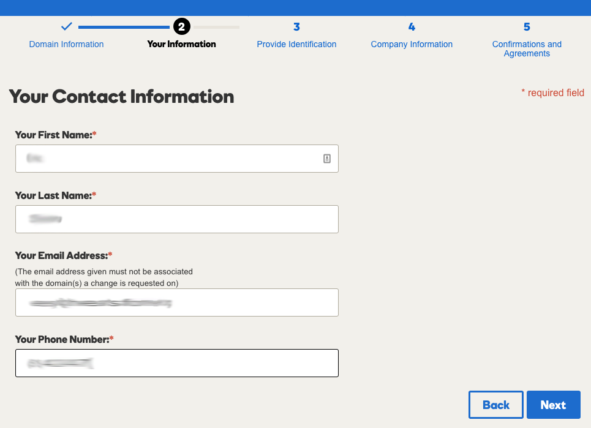Screen dimensions: 591x428
Task: Focus the Your Last Name field
Action: coord(177,219)
